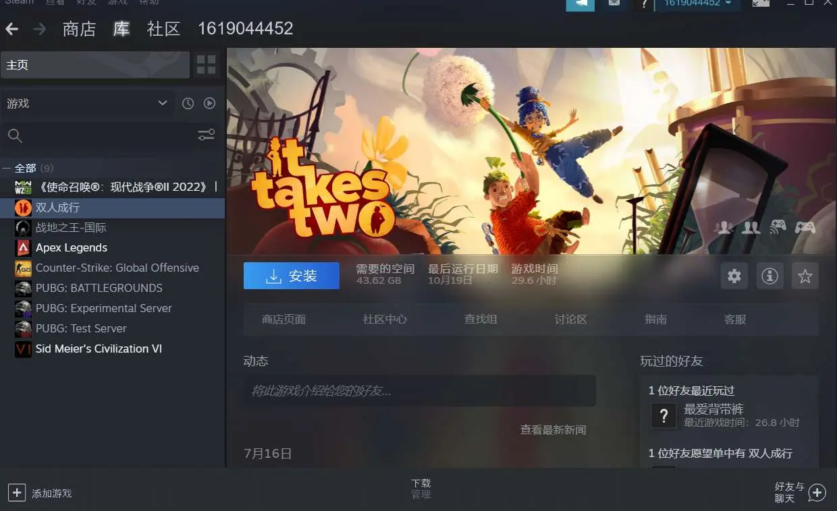Select Civilization VI icon

(24, 349)
